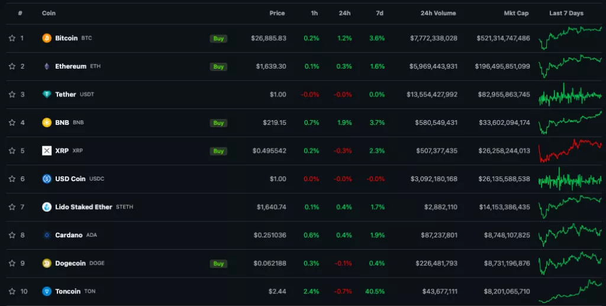Toggle the favorite star for Tether
Viewport: 606px width, 306px height.
tap(12, 94)
